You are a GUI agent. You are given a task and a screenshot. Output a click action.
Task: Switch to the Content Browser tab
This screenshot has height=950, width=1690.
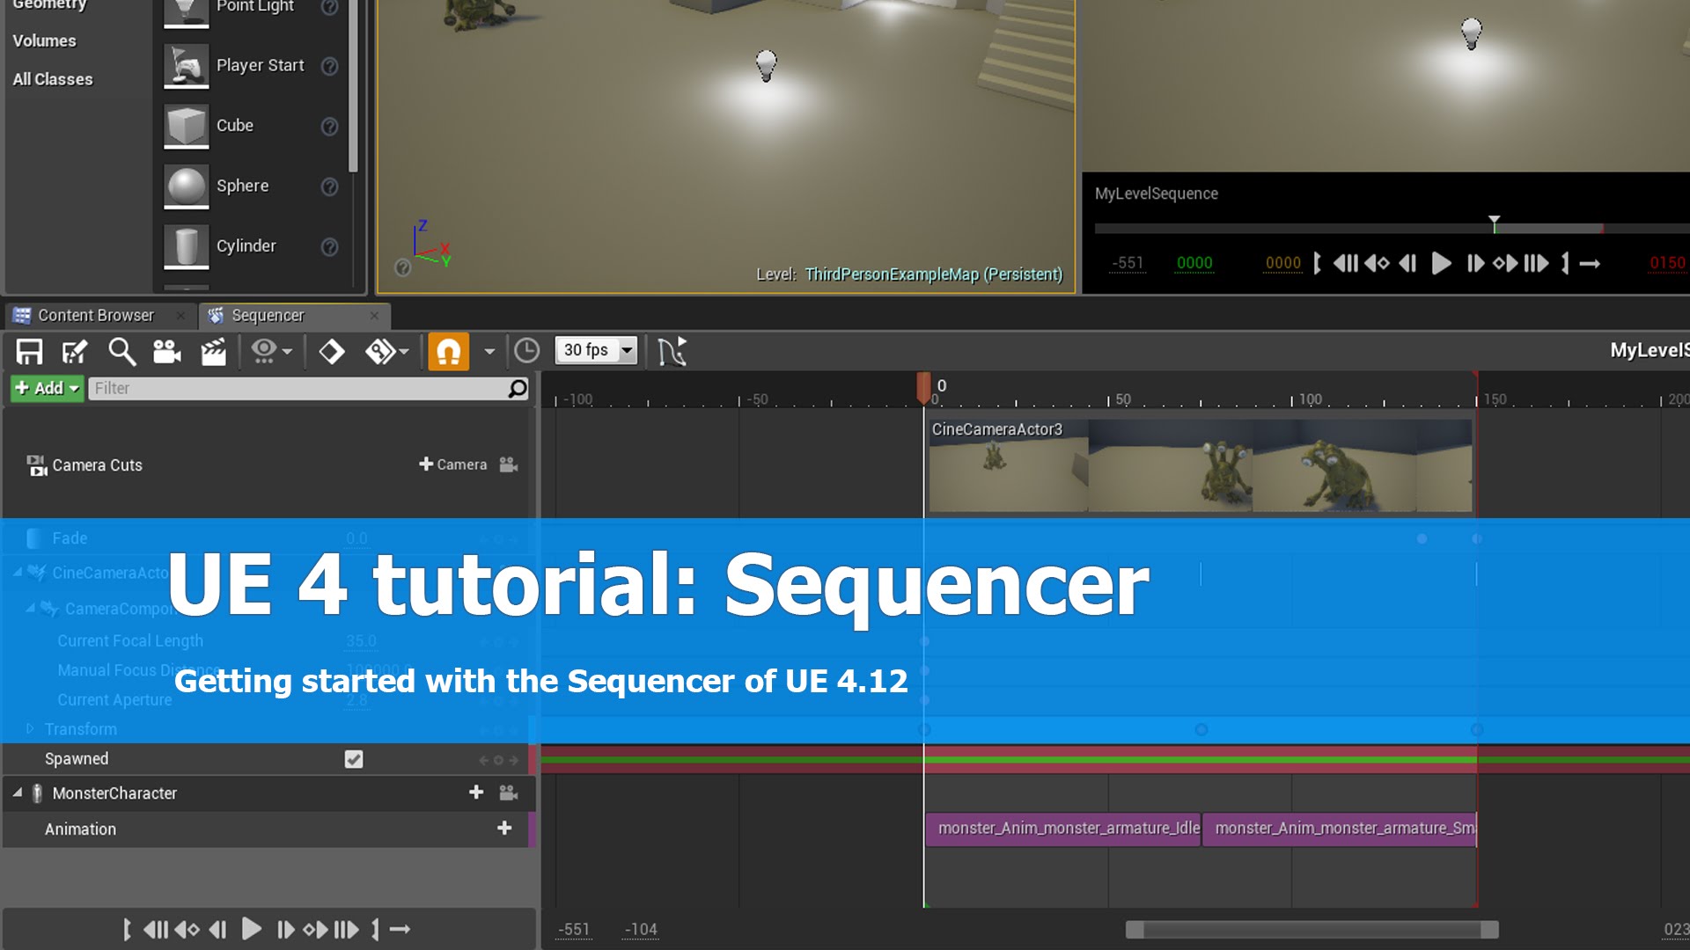pos(96,315)
